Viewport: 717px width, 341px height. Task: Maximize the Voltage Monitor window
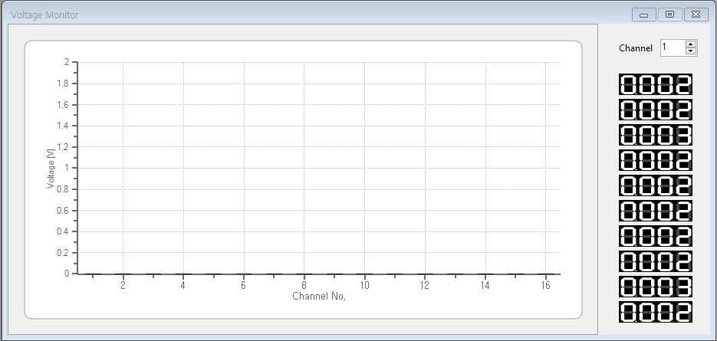point(670,15)
